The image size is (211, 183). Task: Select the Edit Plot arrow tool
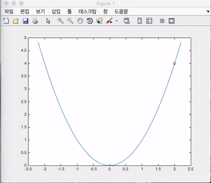(x=48, y=21)
